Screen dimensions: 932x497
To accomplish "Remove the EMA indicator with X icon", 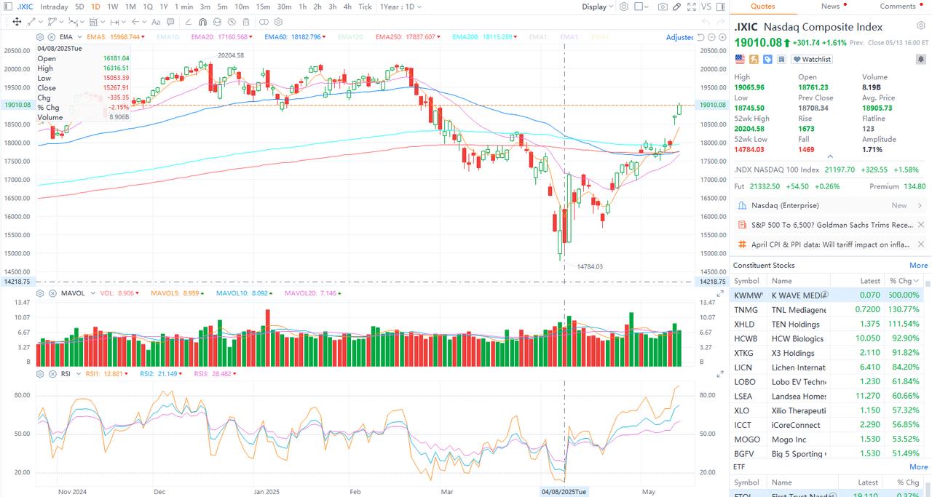I will [51, 37].
